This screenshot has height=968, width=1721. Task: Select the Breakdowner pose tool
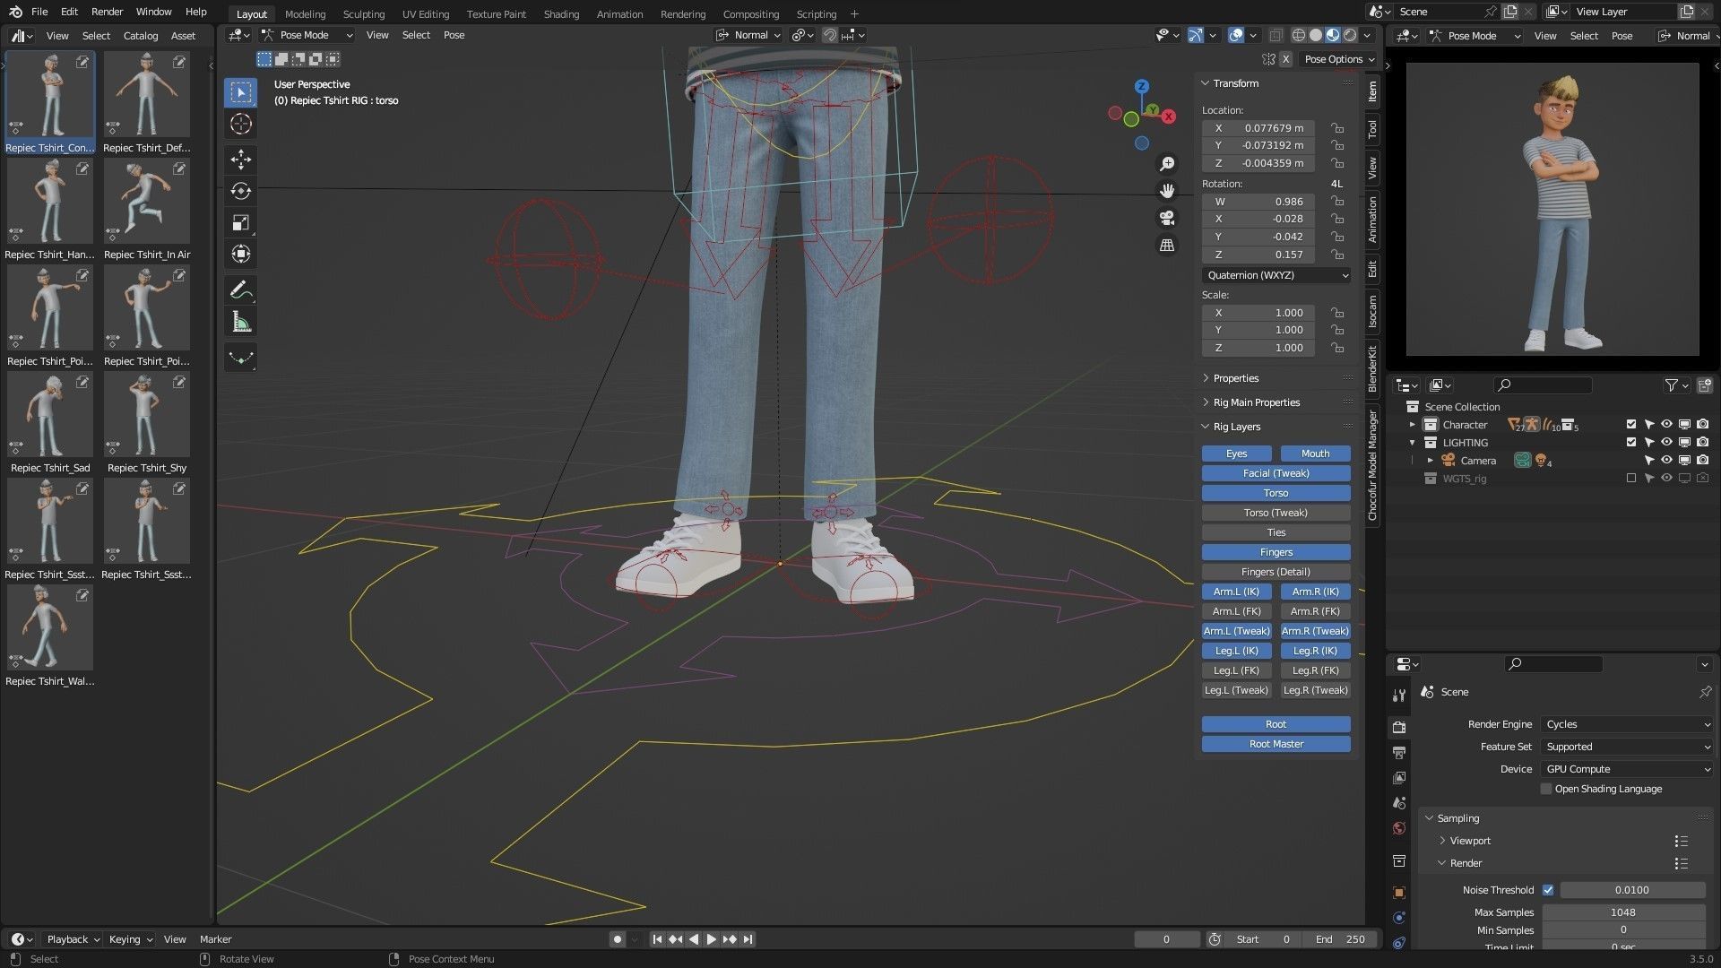click(x=240, y=358)
